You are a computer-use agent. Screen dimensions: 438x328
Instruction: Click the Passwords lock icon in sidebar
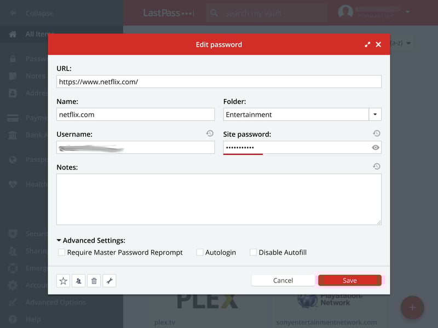tap(13, 59)
